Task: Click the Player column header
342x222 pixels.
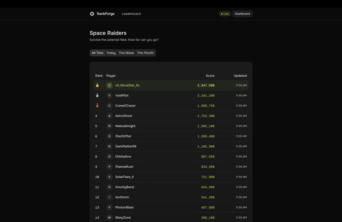Action: point(111,76)
